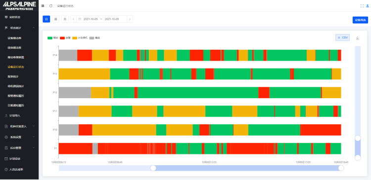Click the gear icon next to 系统设置
Screen dimensions: 371x180
(6, 137)
